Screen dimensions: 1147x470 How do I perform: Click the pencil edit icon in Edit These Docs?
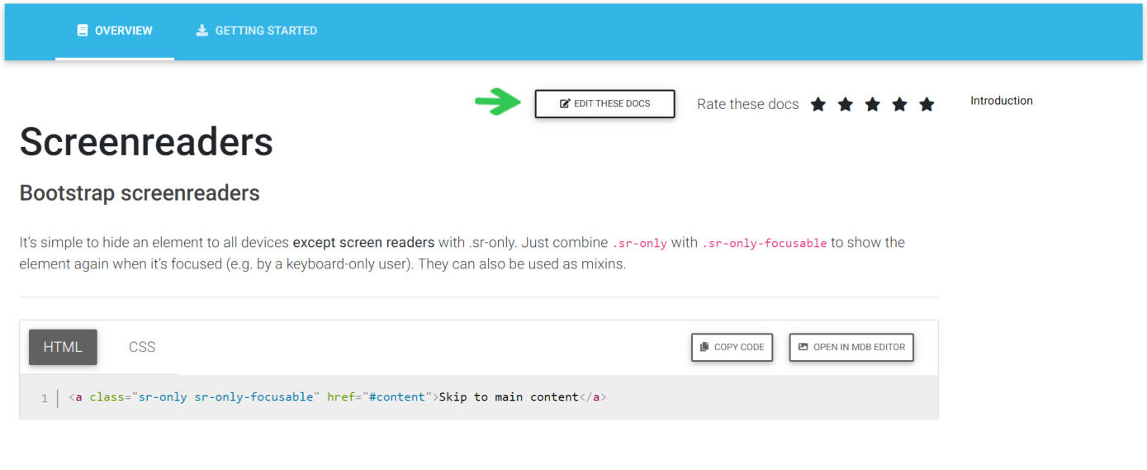[565, 104]
